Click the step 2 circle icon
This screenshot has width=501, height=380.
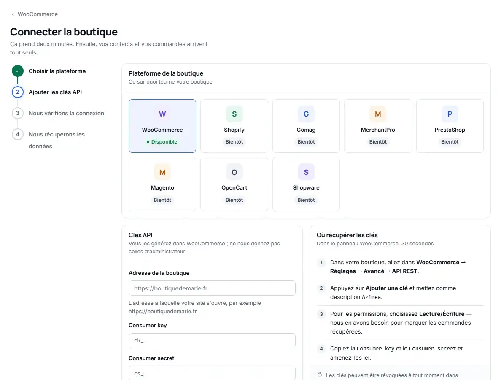18,92
